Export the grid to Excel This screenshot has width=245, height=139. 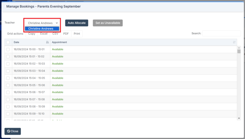[44, 33]
